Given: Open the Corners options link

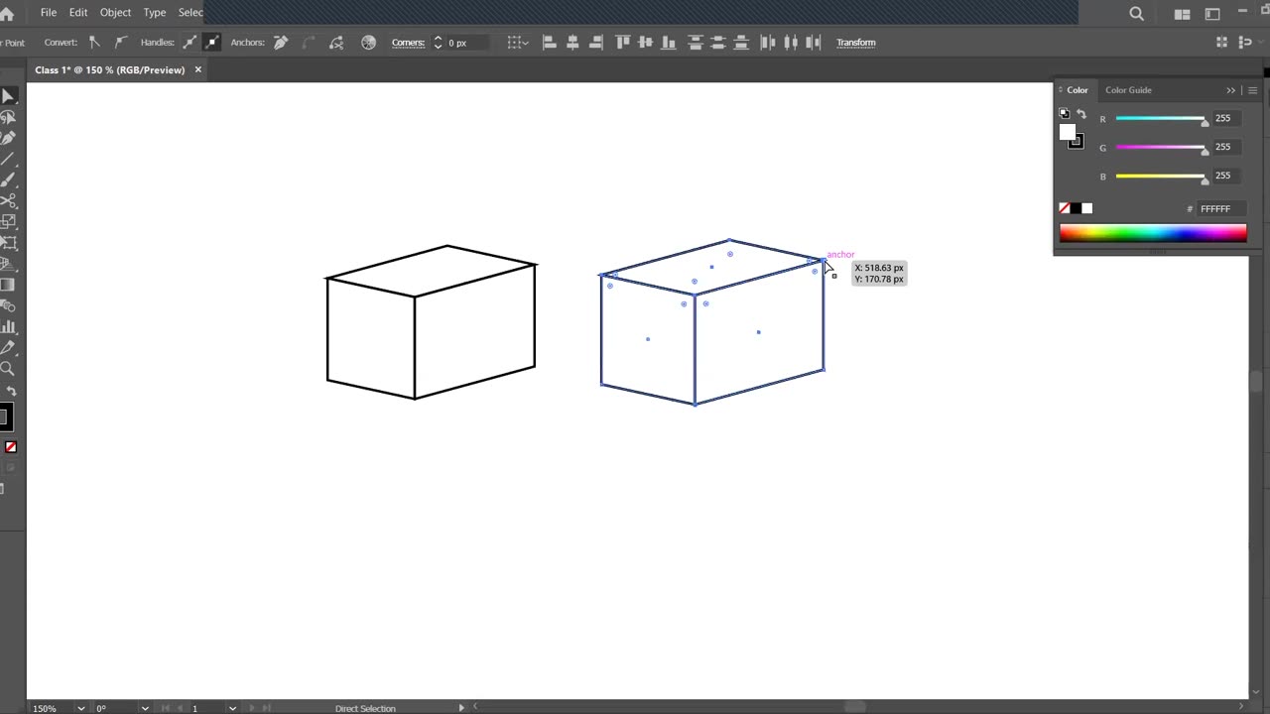Looking at the screenshot, I should (x=408, y=43).
